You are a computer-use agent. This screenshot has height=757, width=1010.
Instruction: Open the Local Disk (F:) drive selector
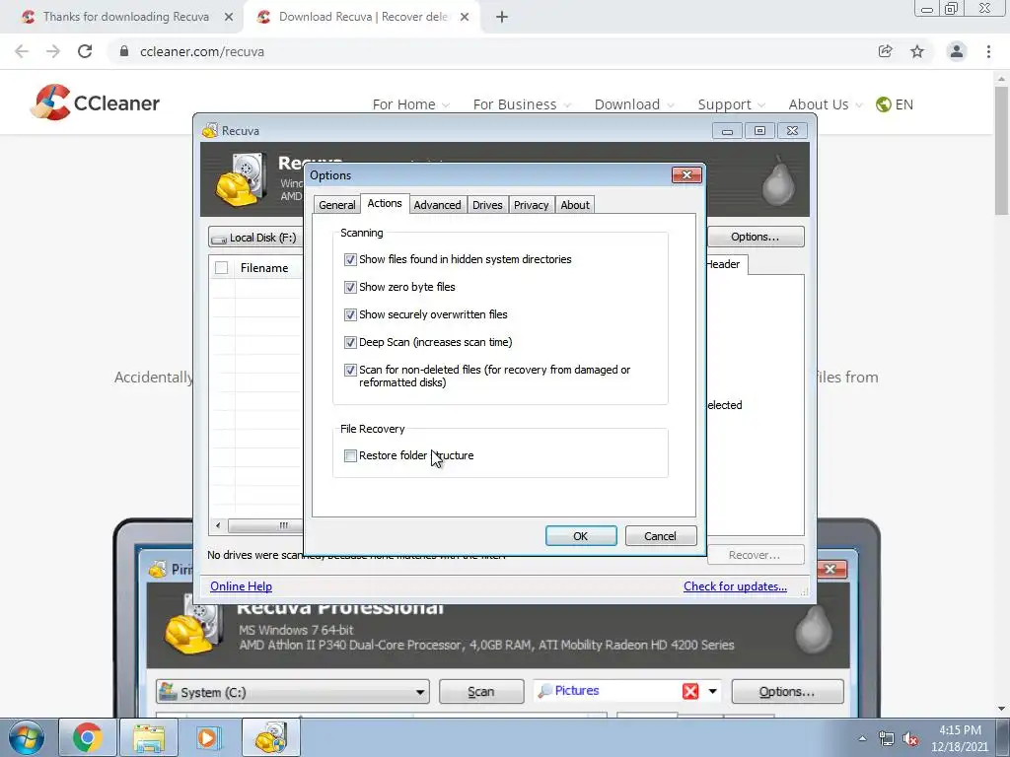click(x=256, y=238)
